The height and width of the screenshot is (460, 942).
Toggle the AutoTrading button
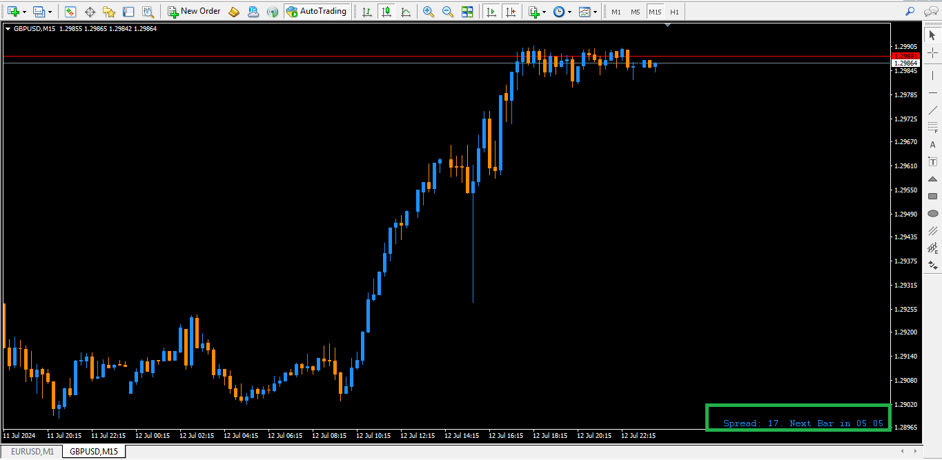click(x=315, y=12)
